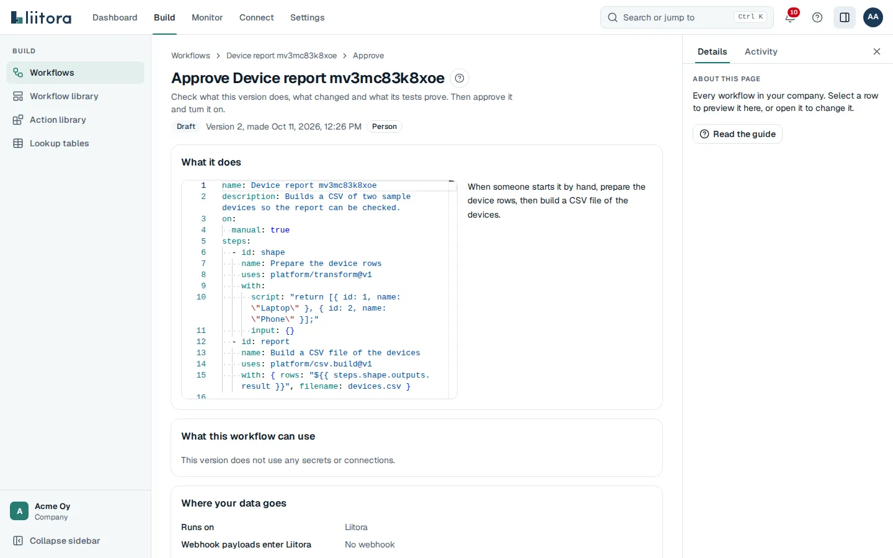Select the Build menu item

click(164, 17)
